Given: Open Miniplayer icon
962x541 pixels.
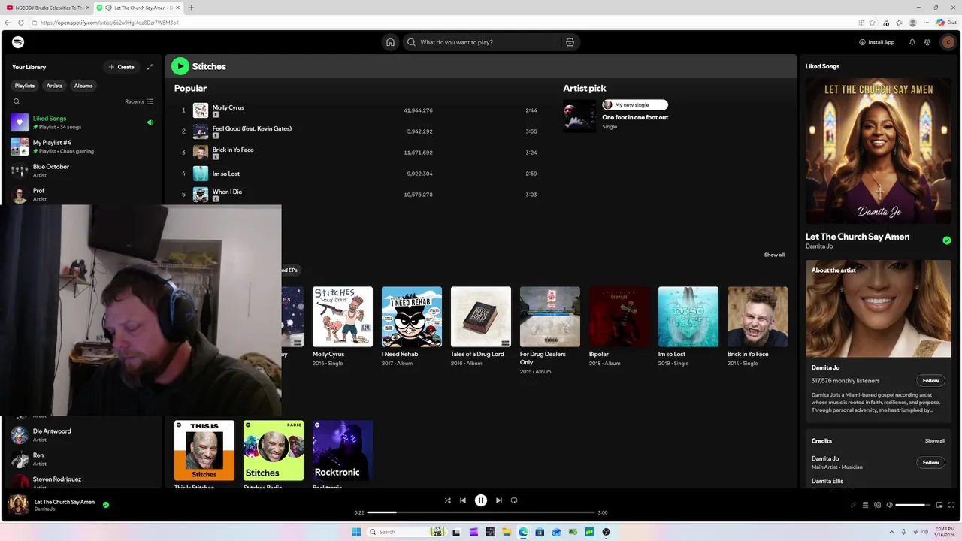Looking at the screenshot, I should coord(939,505).
